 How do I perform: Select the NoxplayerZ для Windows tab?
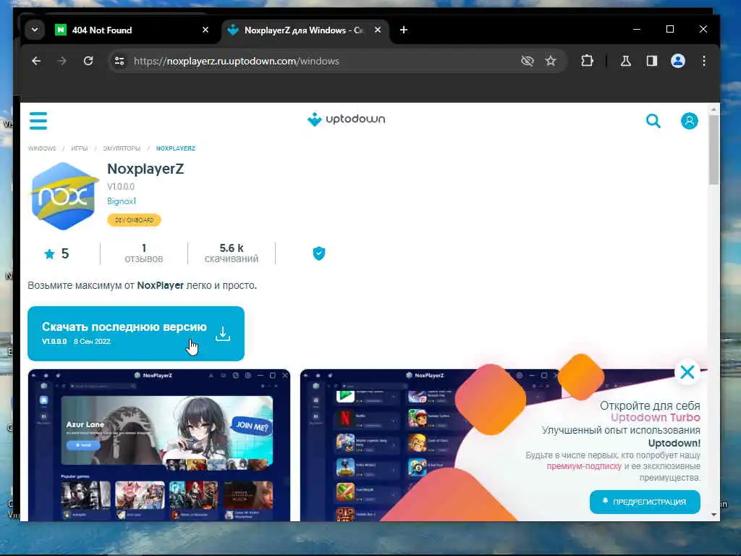[305, 30]
